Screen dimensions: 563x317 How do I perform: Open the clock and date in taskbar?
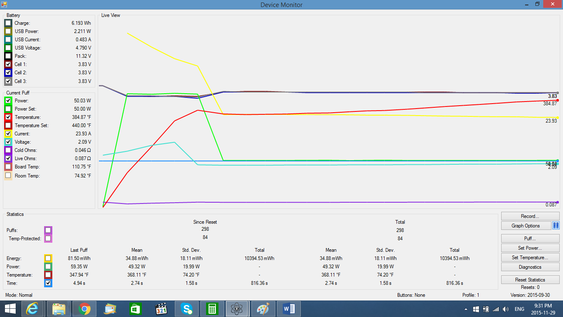pos(543,309)
